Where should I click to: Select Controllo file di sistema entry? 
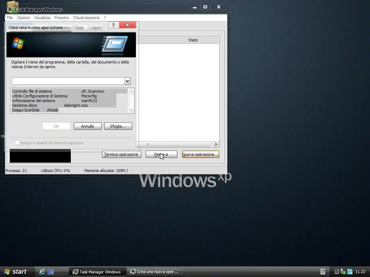tap(69, 91)
